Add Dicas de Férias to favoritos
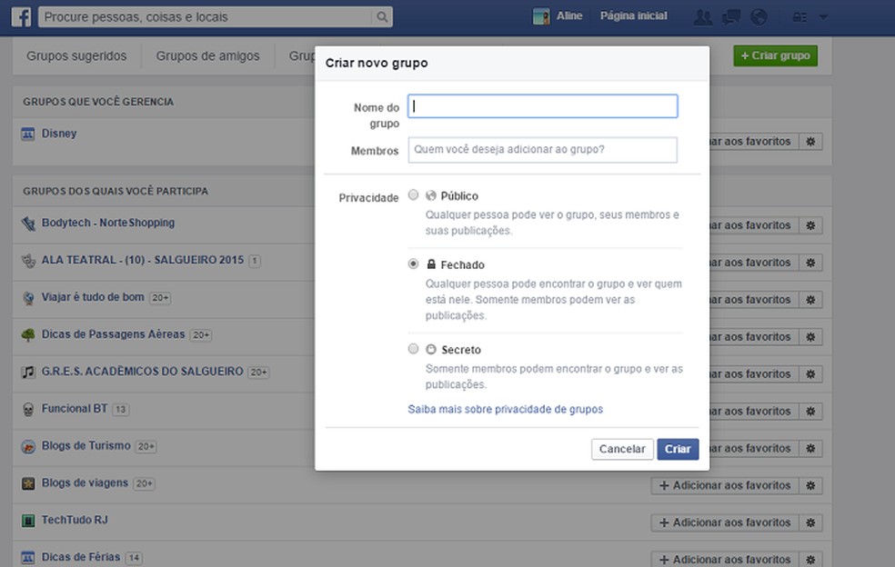 point(725,559)
